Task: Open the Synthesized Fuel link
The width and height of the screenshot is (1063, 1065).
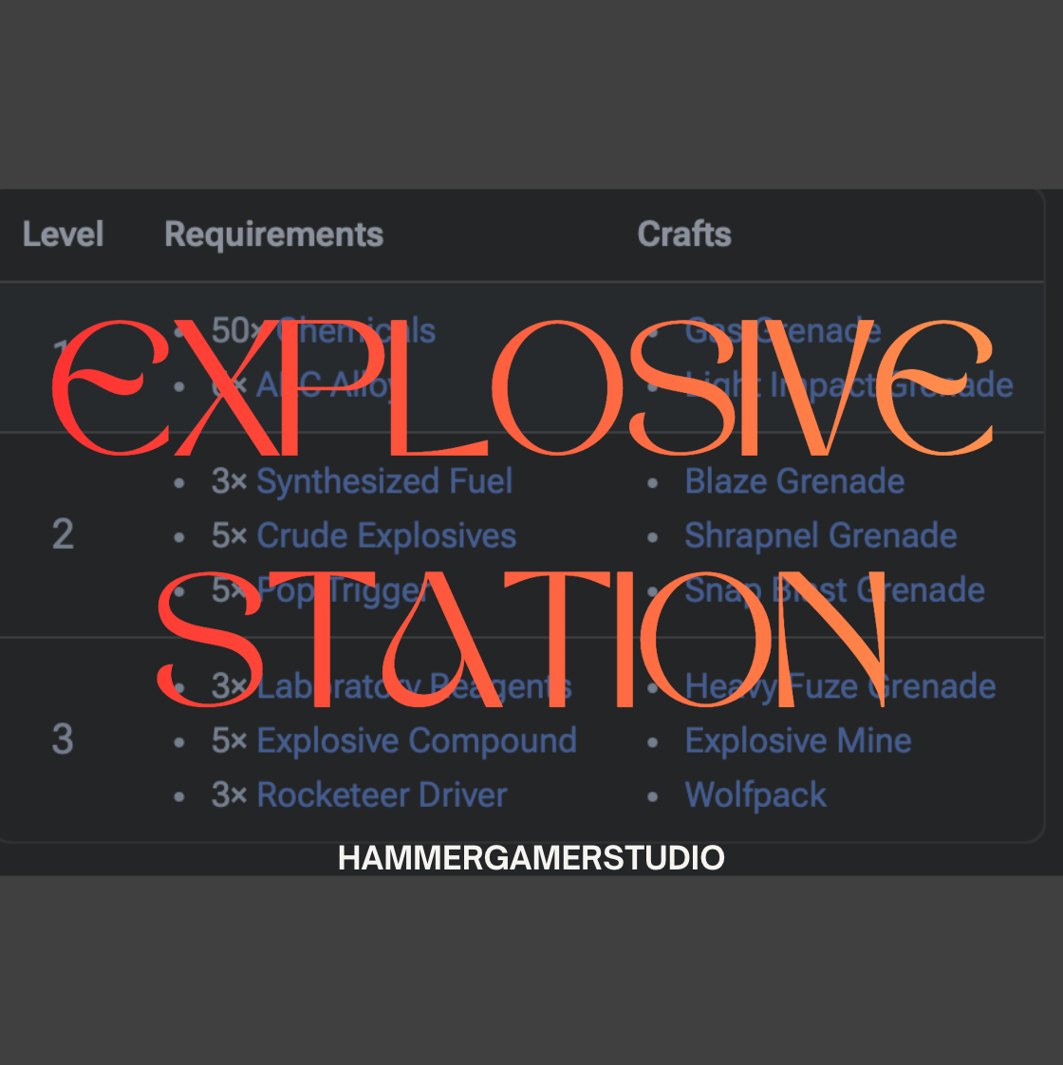Action: coord(383,481)
